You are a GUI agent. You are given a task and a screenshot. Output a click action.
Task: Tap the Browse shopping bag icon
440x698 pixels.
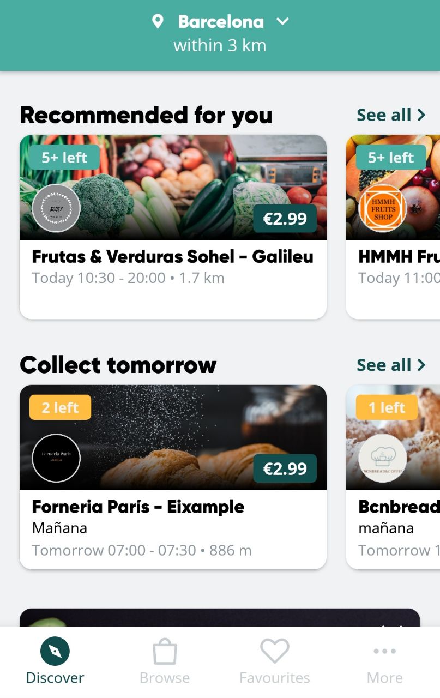[x=165, y=652]
